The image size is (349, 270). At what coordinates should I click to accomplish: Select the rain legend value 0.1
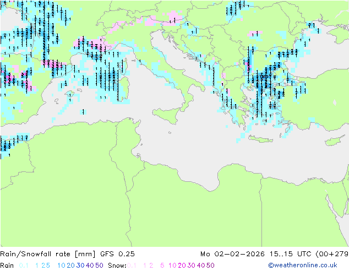point(24,266)
